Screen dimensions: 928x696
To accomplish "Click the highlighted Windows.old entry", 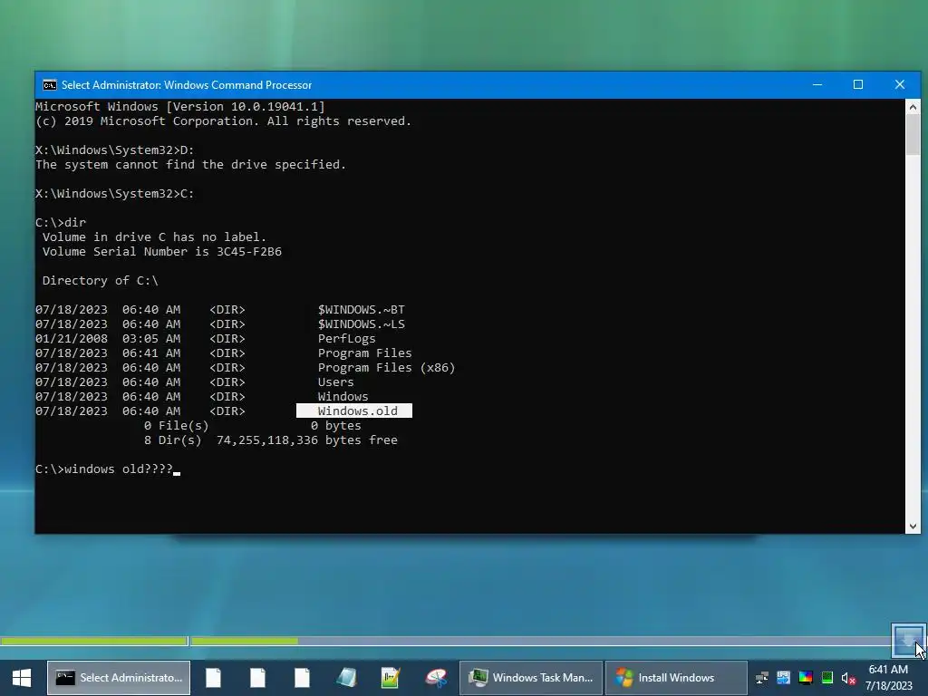I will [x=354, y=411].
